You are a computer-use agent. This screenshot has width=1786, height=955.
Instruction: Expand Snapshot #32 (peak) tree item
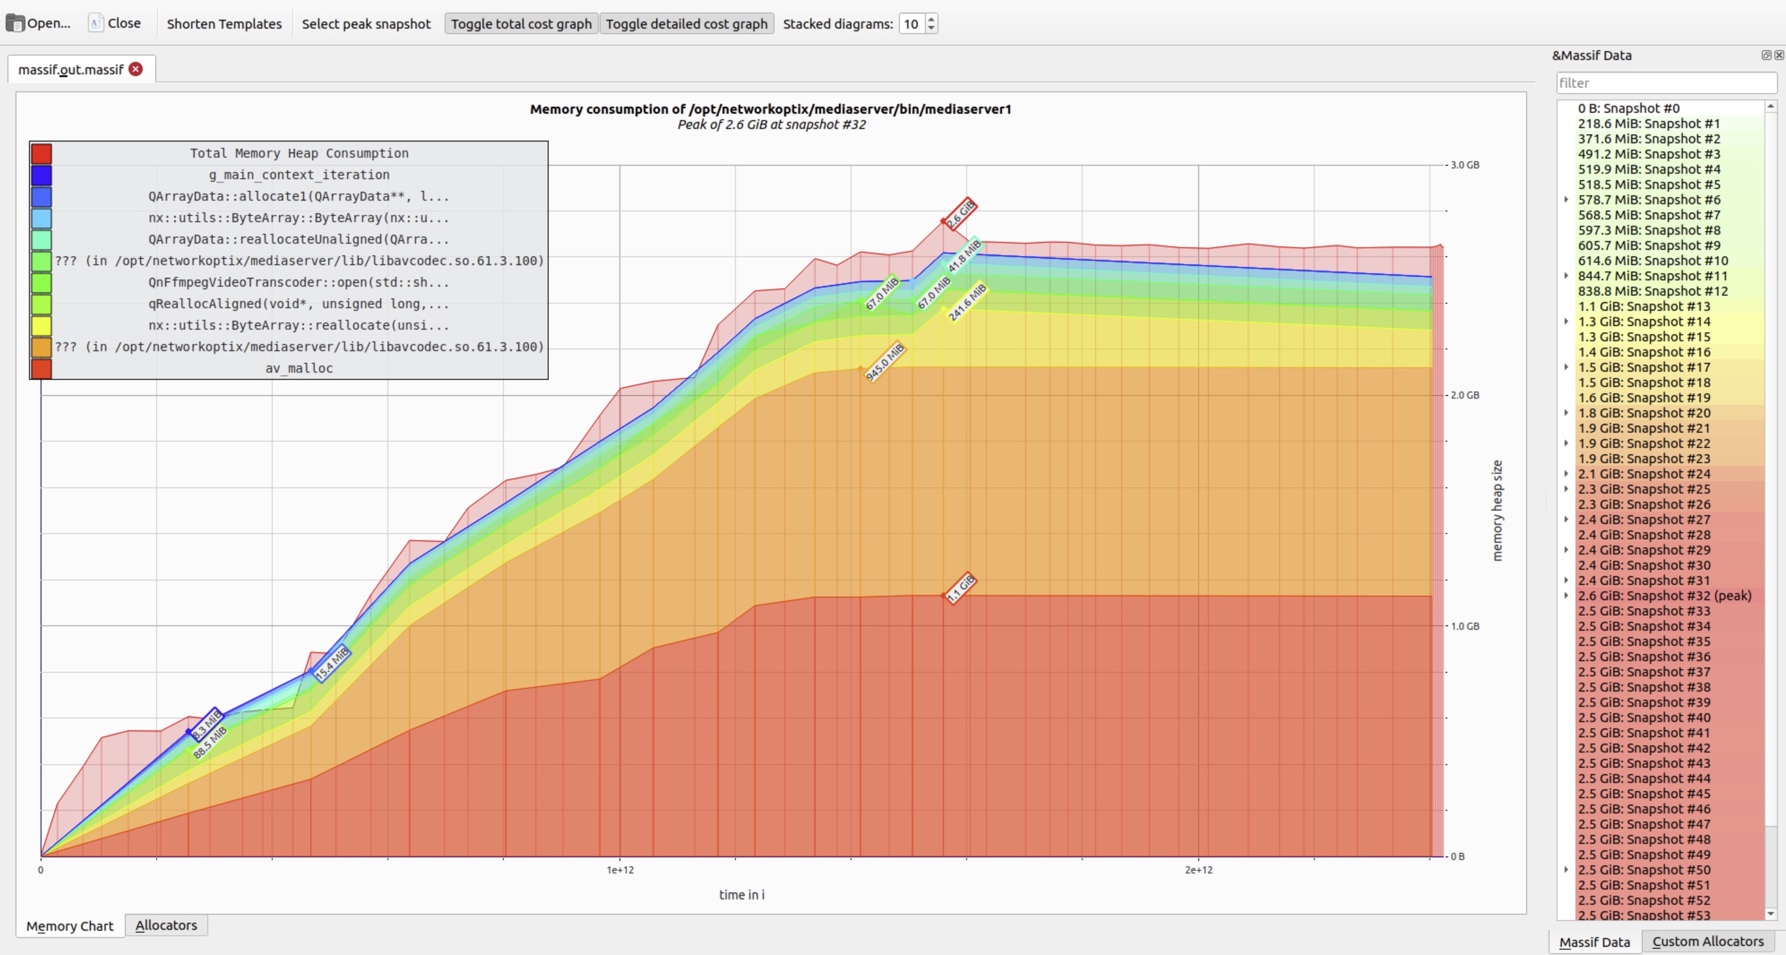pos(1566,595)
